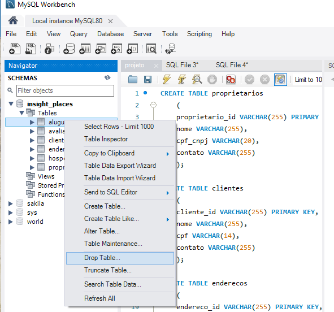
Task: Collapse the insight_places schema
Action: tap(11, 104)
